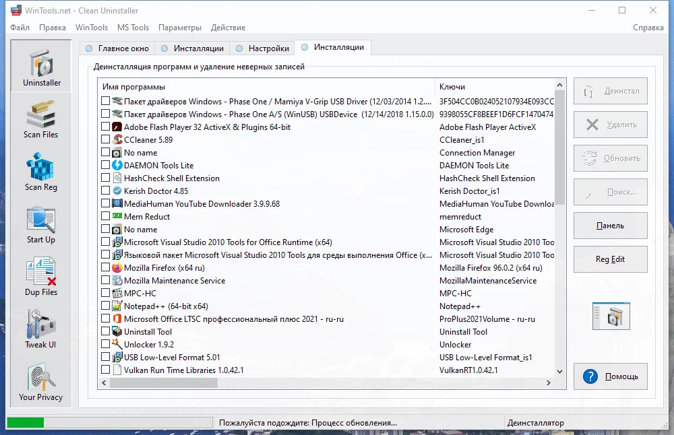Click the uninstaller image below Reg Edit
The image size is (674, 435).
click(611, 316)
